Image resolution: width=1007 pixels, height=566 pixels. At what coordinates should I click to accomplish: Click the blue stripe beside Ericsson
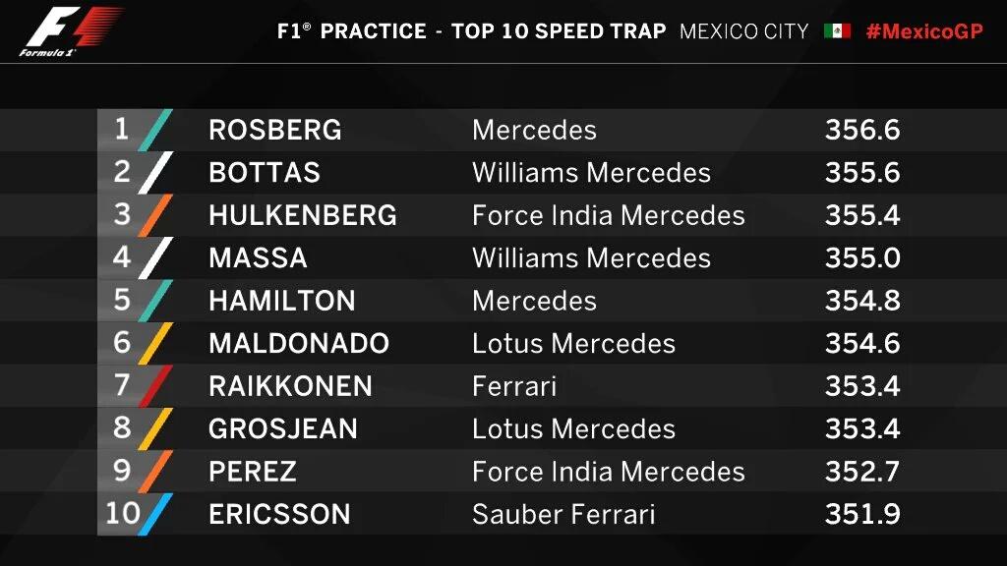click(x=155, y=514)
